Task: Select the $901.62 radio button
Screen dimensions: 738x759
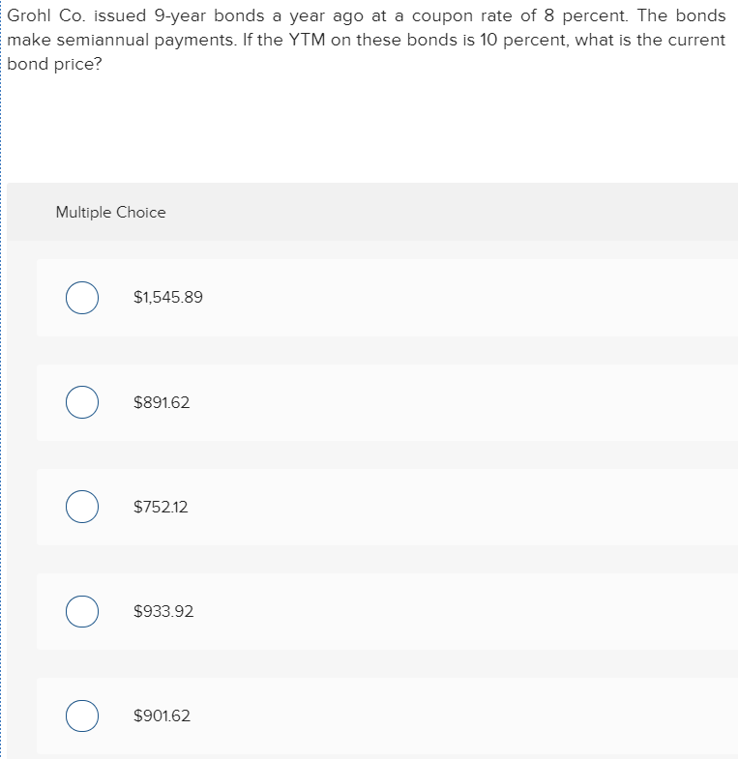Action: pyautogui.click(x=82, y=715)
